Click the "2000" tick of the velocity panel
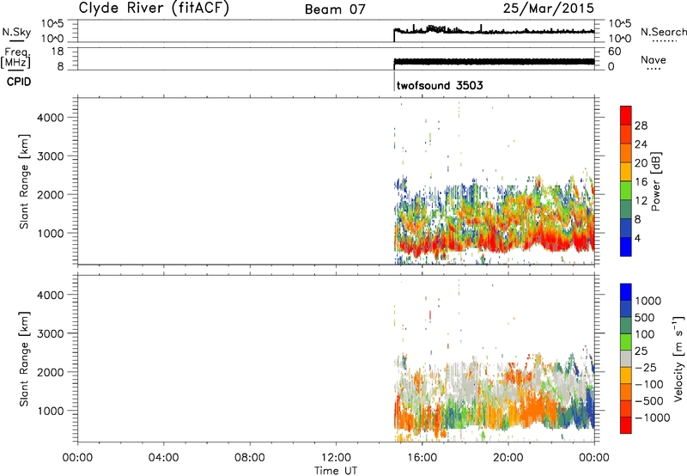This screenshot has height=476, width=687. (x=51, y=372)
